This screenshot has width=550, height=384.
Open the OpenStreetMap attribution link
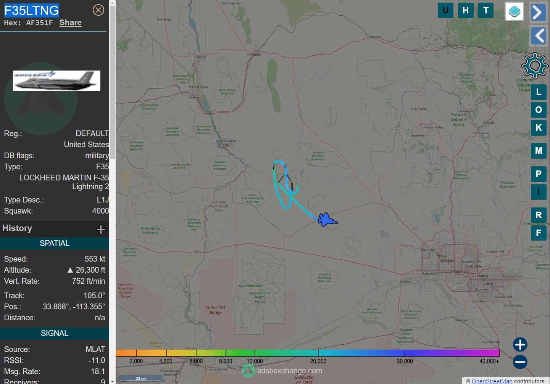(492, 381)
